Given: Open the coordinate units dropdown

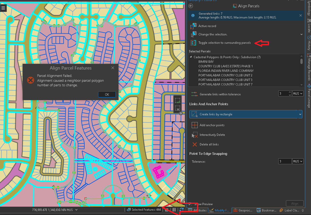Looking at the screenshot, I should point(76,209).
